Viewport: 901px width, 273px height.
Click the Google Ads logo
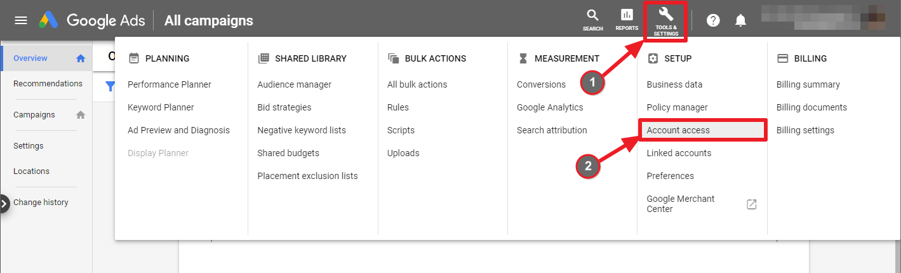click(x=49, y=20)
